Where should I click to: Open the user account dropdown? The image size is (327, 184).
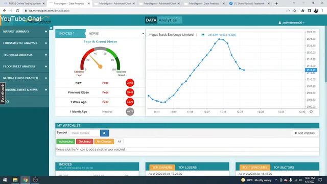(x=291, y=22)
